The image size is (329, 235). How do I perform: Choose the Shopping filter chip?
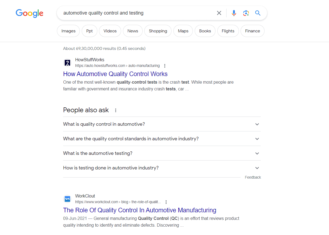click(x=158, y=31)
